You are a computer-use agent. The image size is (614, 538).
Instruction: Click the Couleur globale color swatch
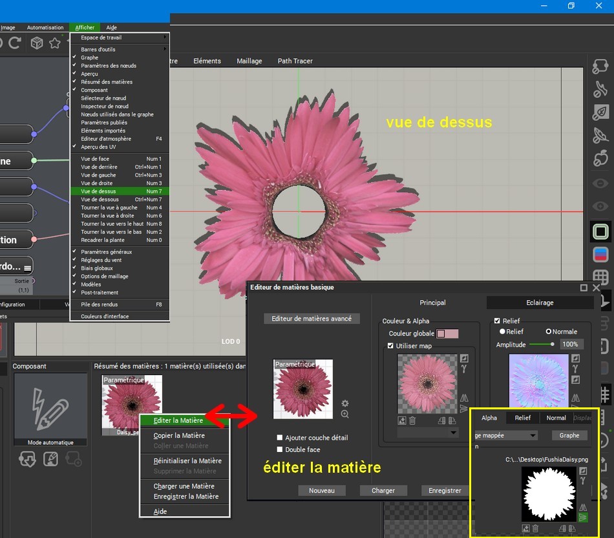(447, 334)
